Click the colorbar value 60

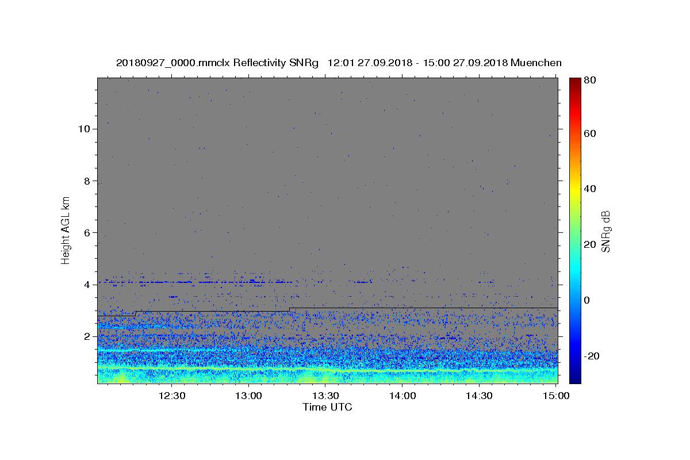point(591,133)
